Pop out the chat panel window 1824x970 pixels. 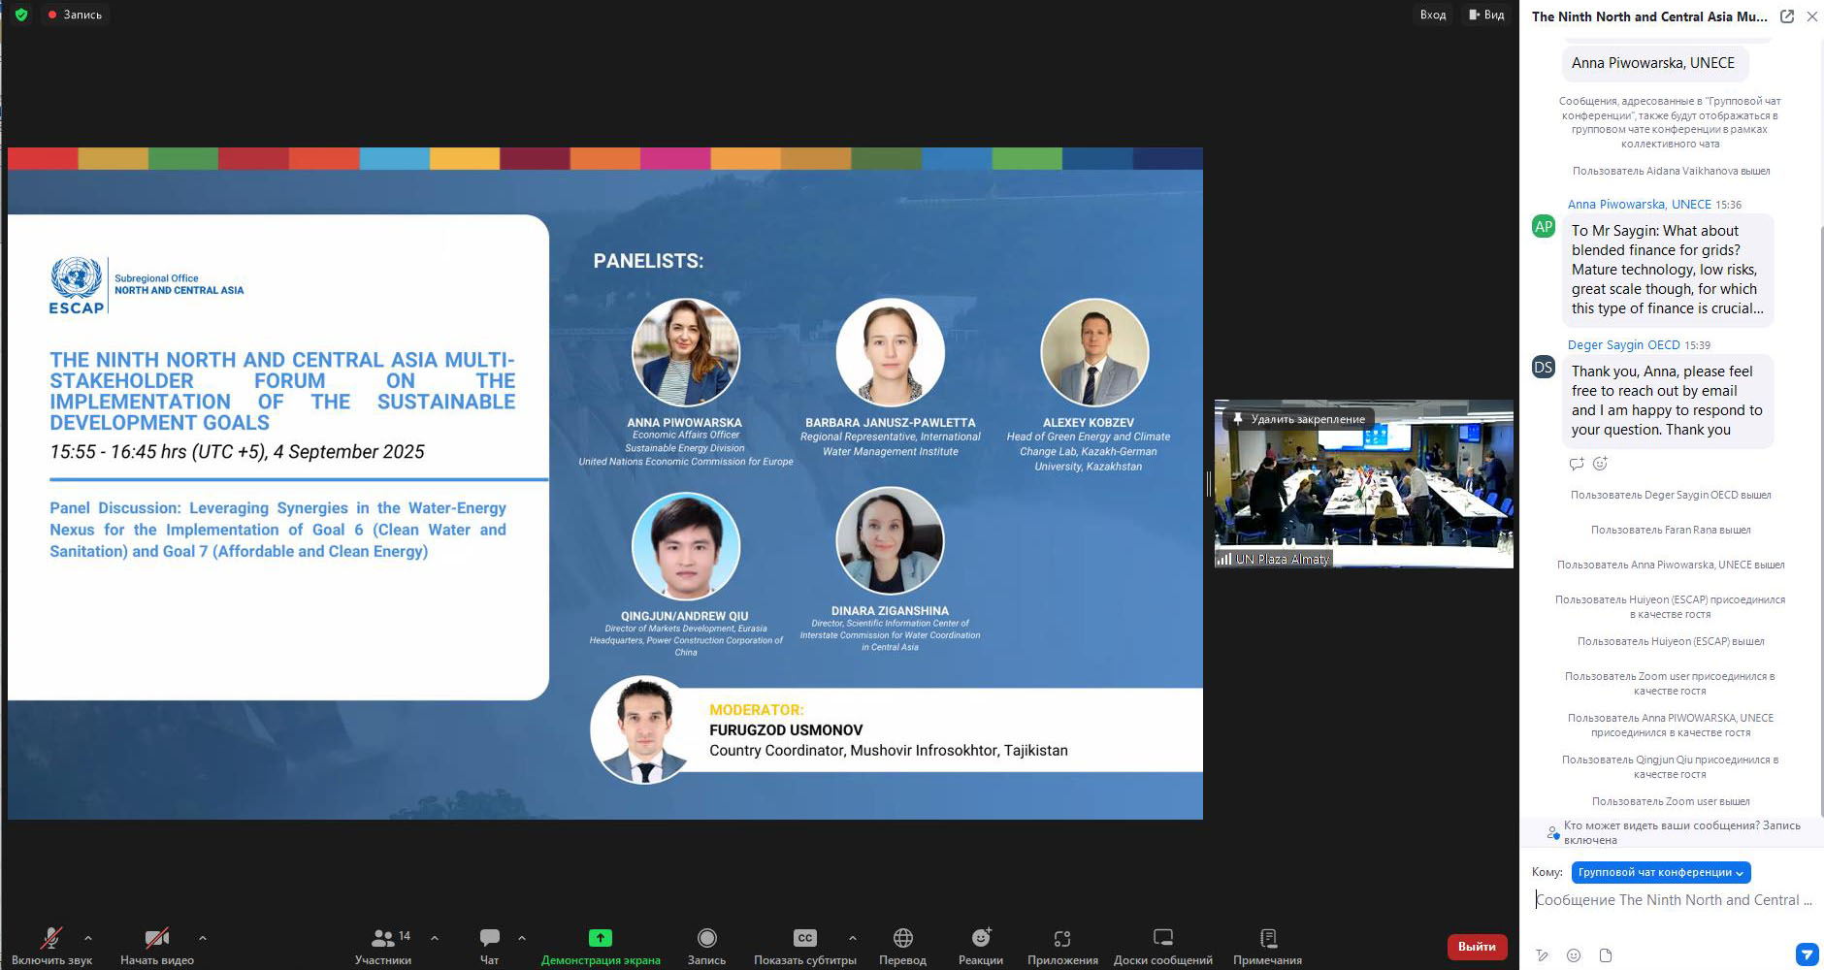1787,16
